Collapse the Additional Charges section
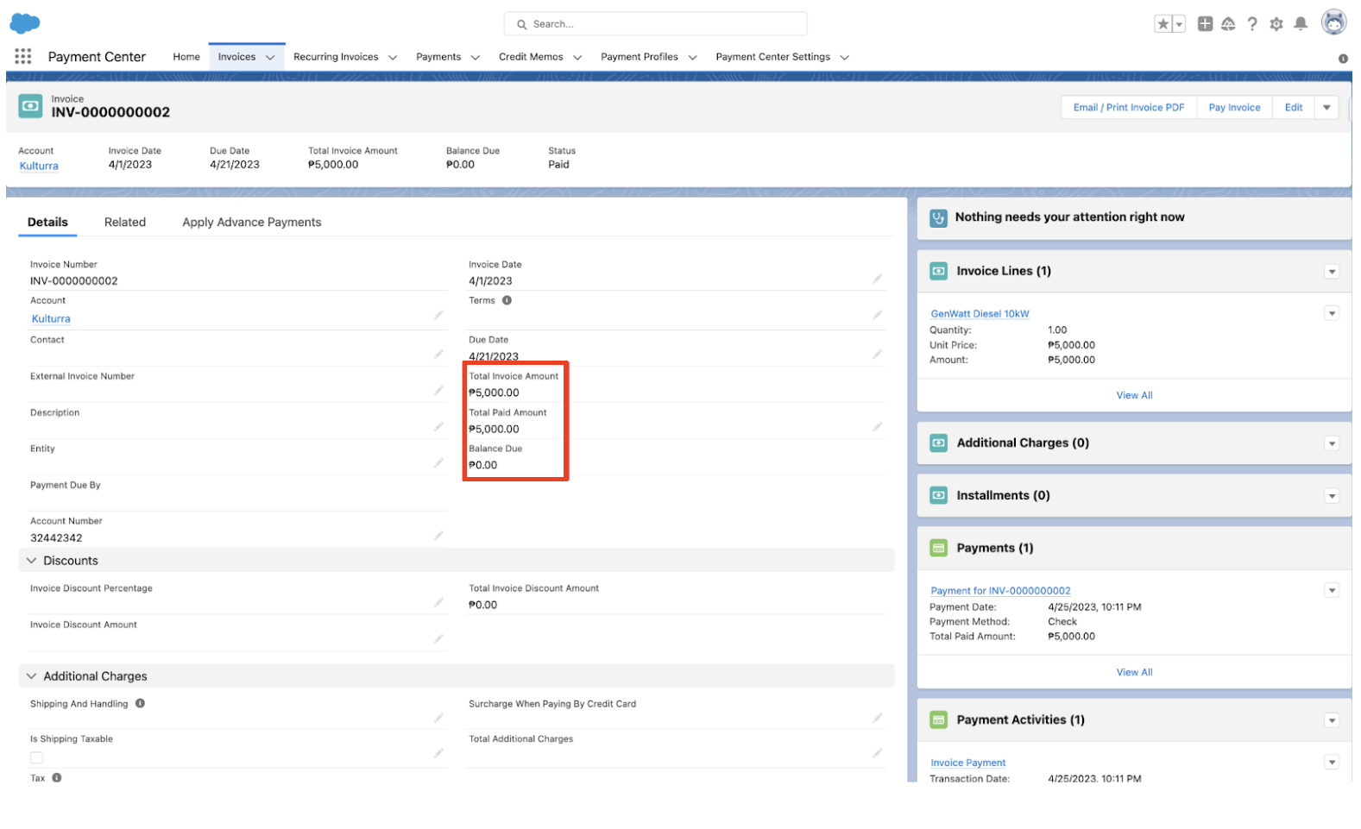This screenshot has width=1361, height=829. pos(32,676)
